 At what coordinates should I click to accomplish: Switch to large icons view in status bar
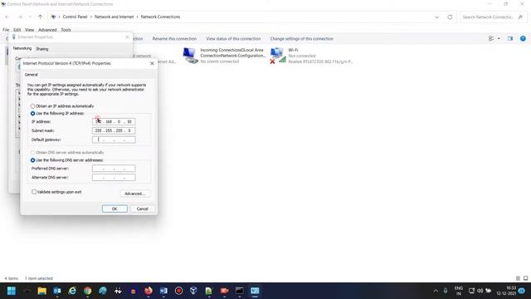525,278
